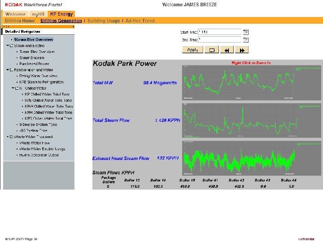Open the Ad-Hoc Trend submenu item

pos(140,21)
